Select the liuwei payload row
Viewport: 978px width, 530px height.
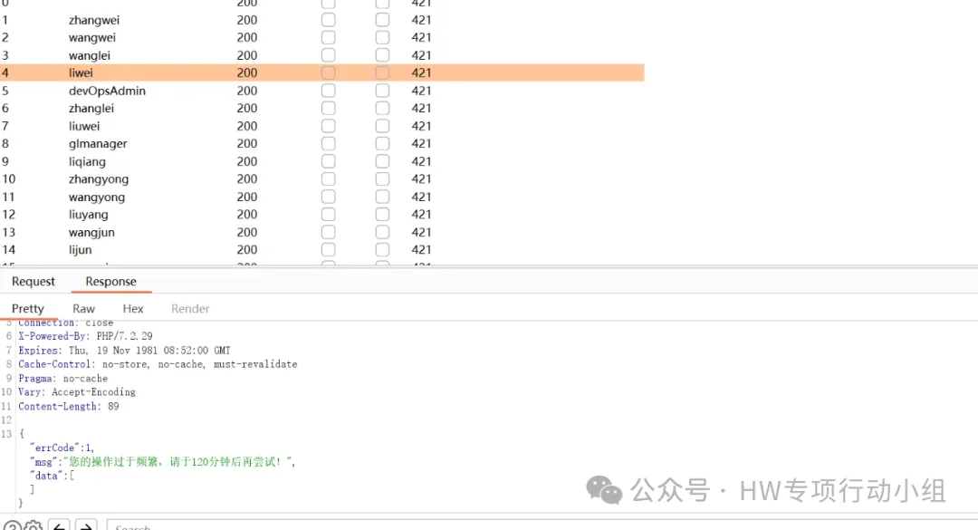click(321, 126)
